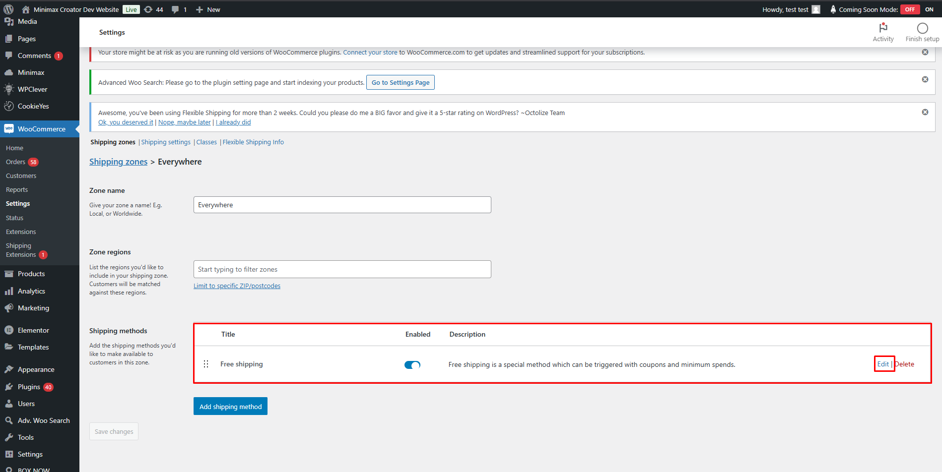Edit the Free shipping method
The height and width of the screenshot is (472, 942).
pos(883,364)
